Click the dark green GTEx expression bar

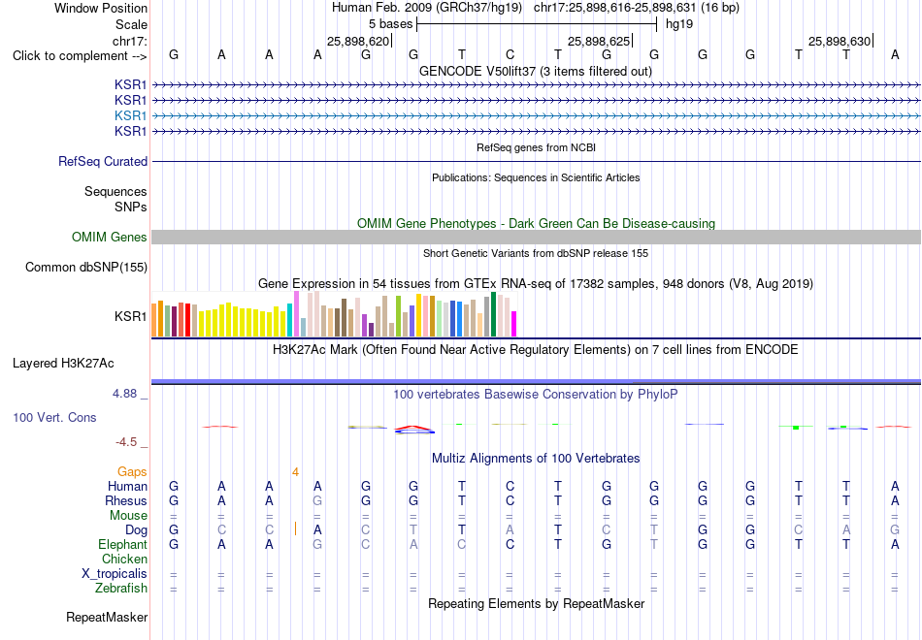click(x=493, y=314)
